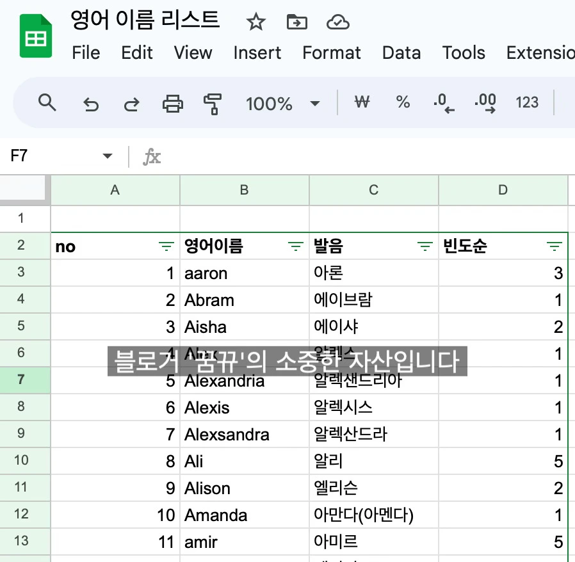575x562 pixels.
Task: Open the 123 more formats menu
Action: point(527,102)
